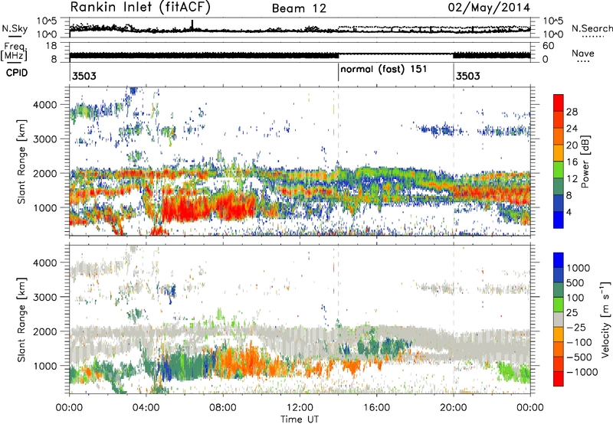Click the first '3503' CPID at 00:00
The width and height of the screenshot is (613, 424).
coord(84,76)
